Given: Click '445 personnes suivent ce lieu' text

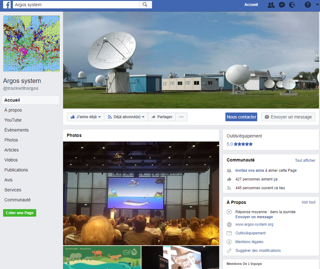Looking at the screenshot, I should click(260, 188).
